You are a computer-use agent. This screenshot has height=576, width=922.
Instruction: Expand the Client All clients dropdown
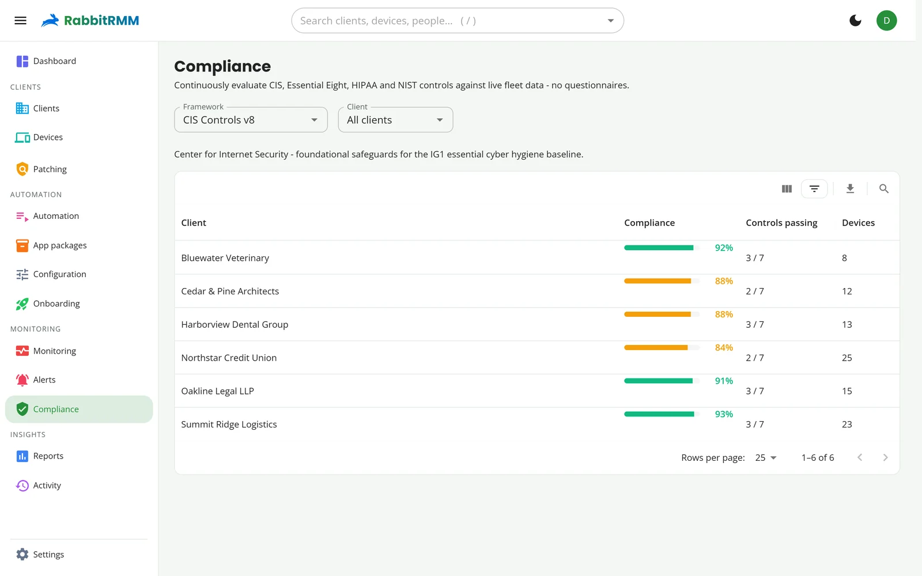pyautogui.click(x=395, y=120)
